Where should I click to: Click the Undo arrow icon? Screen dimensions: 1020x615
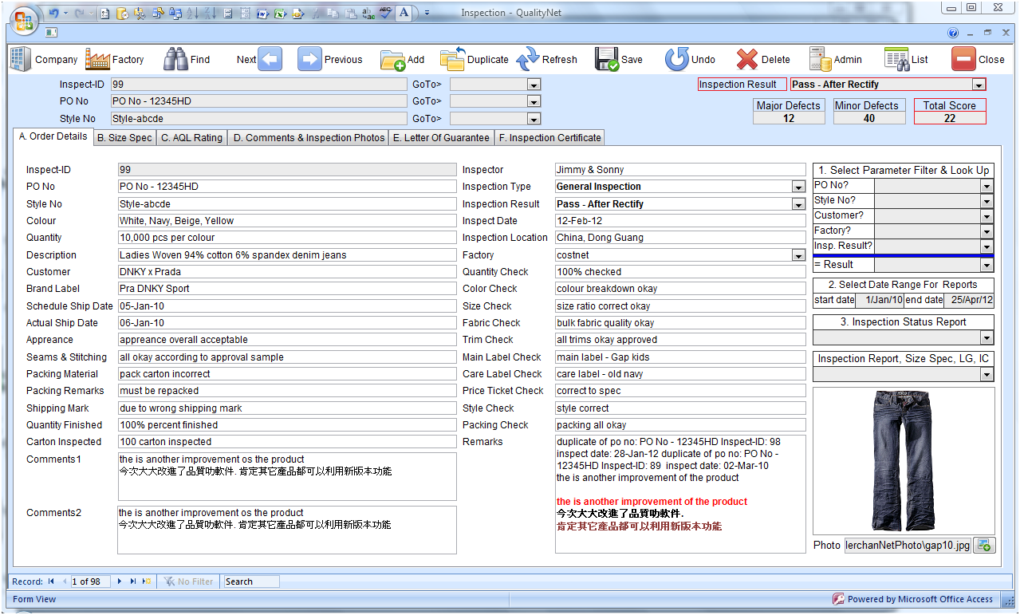(676, 59)
